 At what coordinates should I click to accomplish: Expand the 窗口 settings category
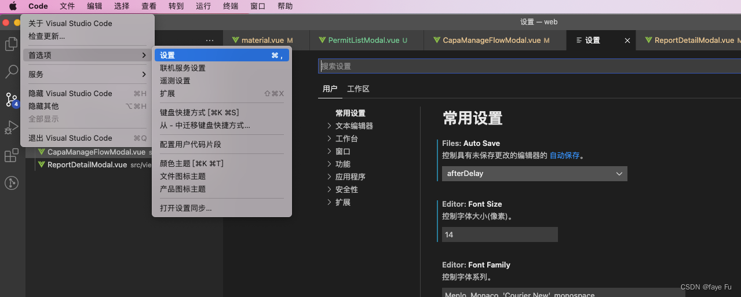[329, 151]
